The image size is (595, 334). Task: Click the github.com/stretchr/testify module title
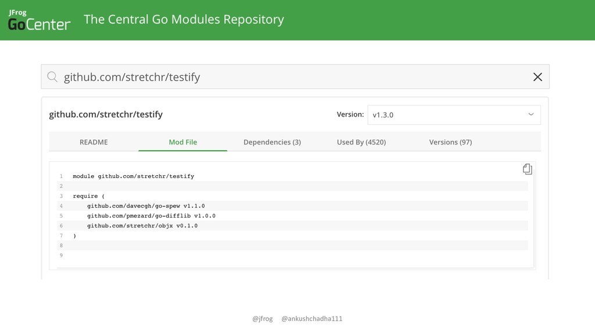click(x=106, y=114)
